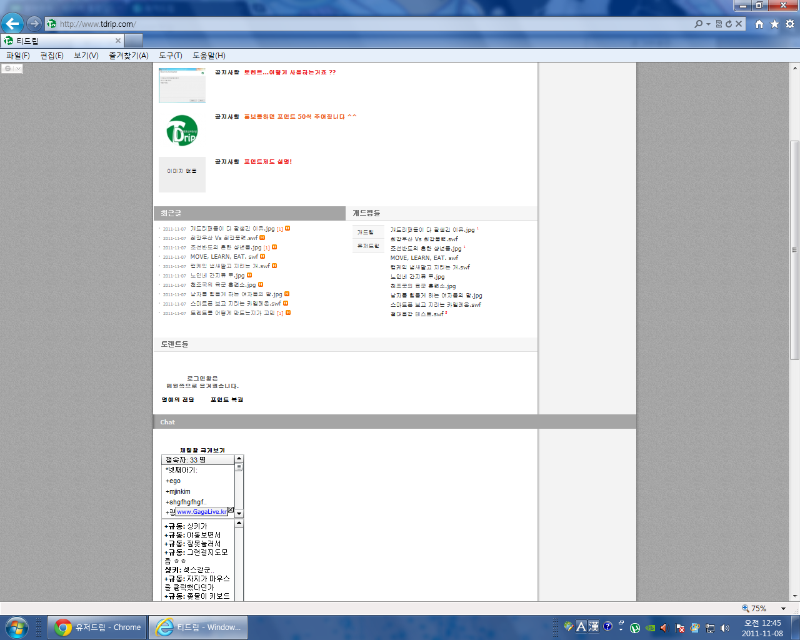Close the www.GagaLive.kr popup label
Image resolution: width=800 pixels, height=640 pixels.
tap(231, 510)
